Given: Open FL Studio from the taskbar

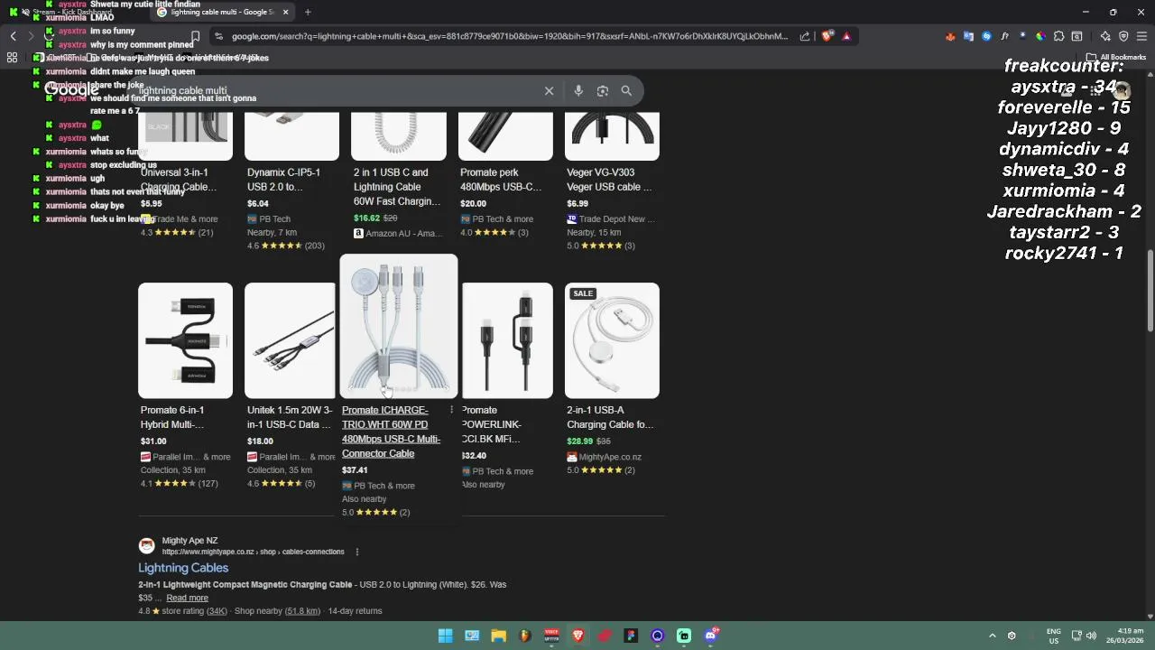Looking at the screenshot, I should (x=524, y=636).
